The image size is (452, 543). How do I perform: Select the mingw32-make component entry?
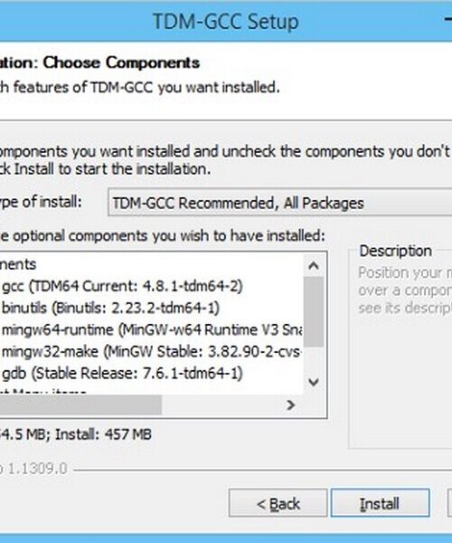click(x=152, y=351)
